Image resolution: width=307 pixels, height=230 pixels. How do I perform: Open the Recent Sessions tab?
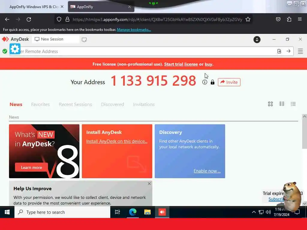(x=75, y=105)
